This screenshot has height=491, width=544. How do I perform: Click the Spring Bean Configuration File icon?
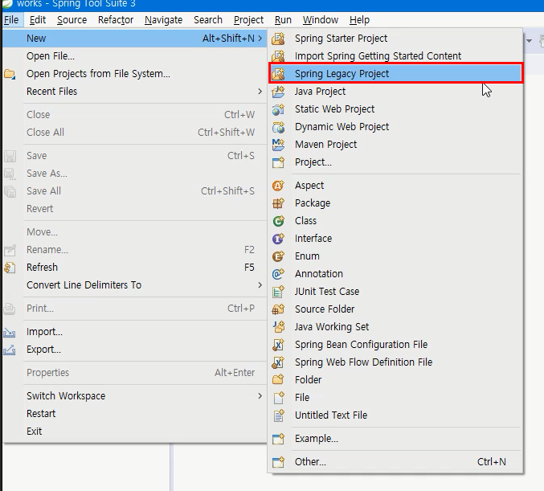(x=278, y=345)
